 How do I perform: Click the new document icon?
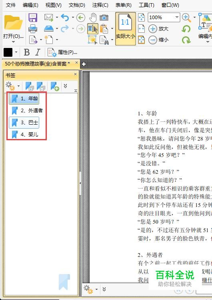(x=49, y=40)
